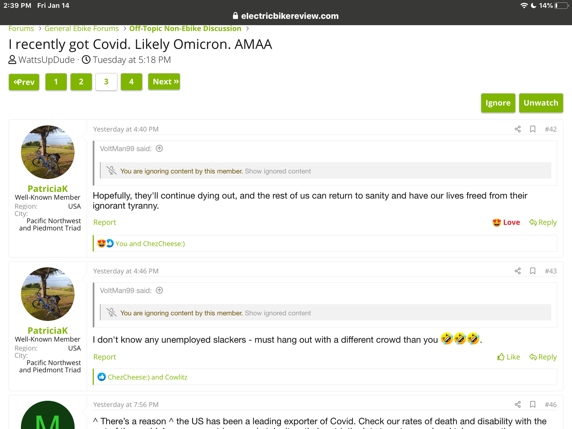Like post #43
The height and width of the screenshot is (429, 572).
click(509, 357)
